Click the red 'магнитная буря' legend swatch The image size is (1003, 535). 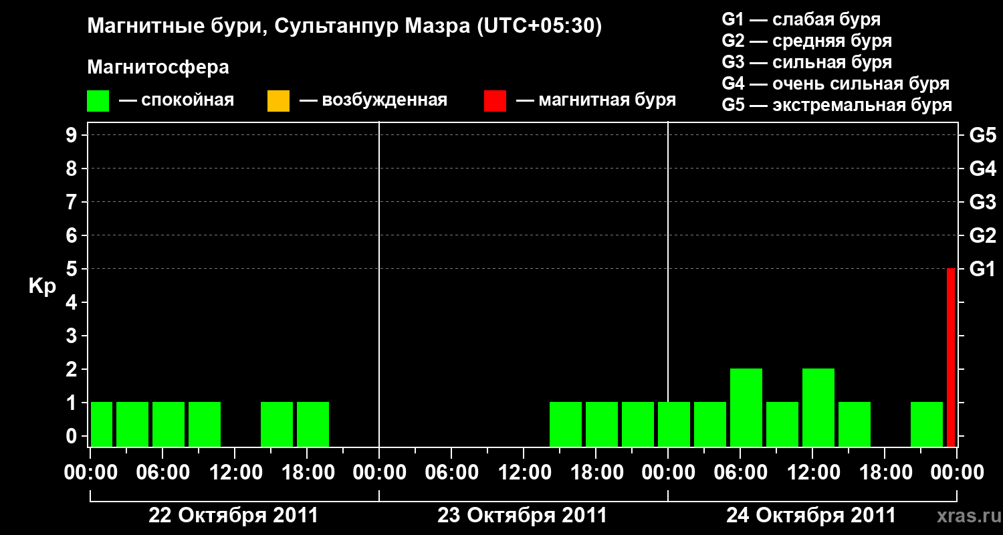tap(495, 101)
